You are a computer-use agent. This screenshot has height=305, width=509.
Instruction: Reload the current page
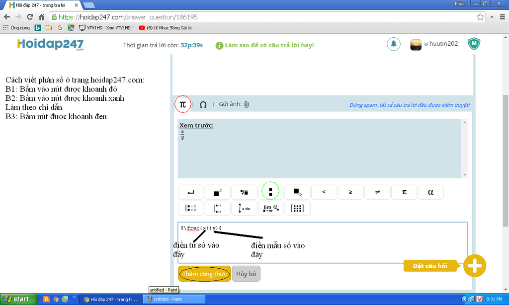pos(30,17)
